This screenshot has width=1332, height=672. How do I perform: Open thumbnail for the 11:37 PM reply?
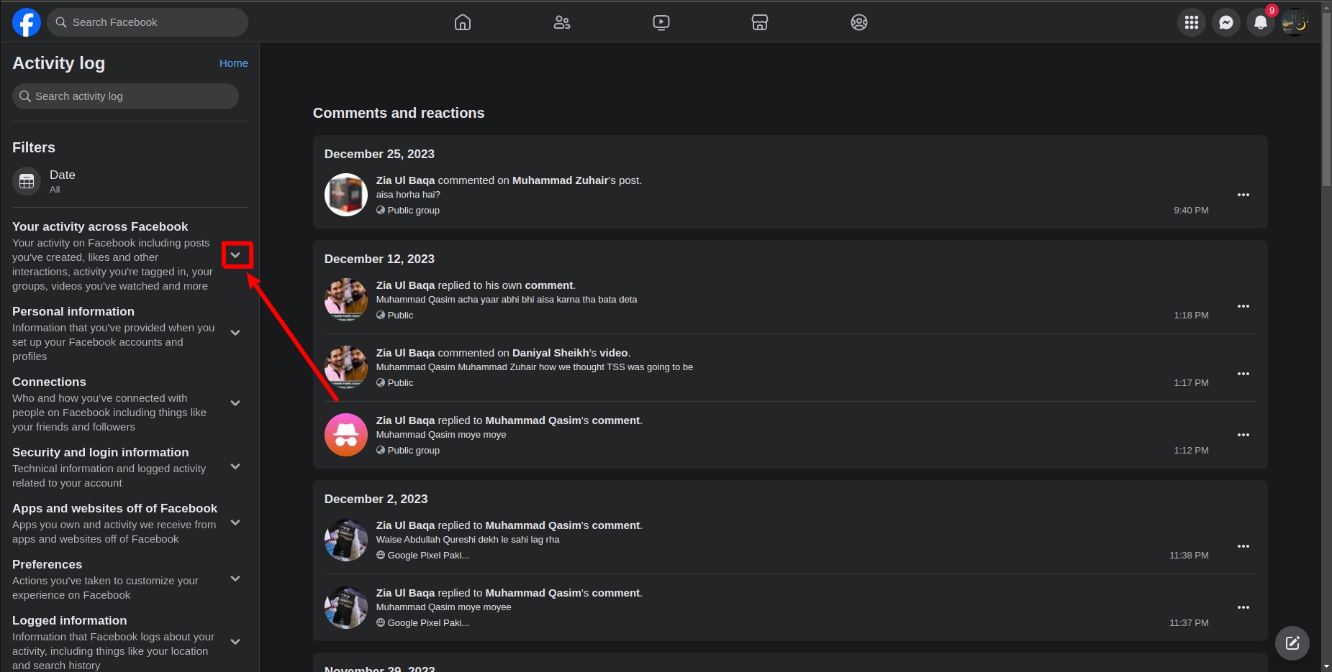[346, 607]
